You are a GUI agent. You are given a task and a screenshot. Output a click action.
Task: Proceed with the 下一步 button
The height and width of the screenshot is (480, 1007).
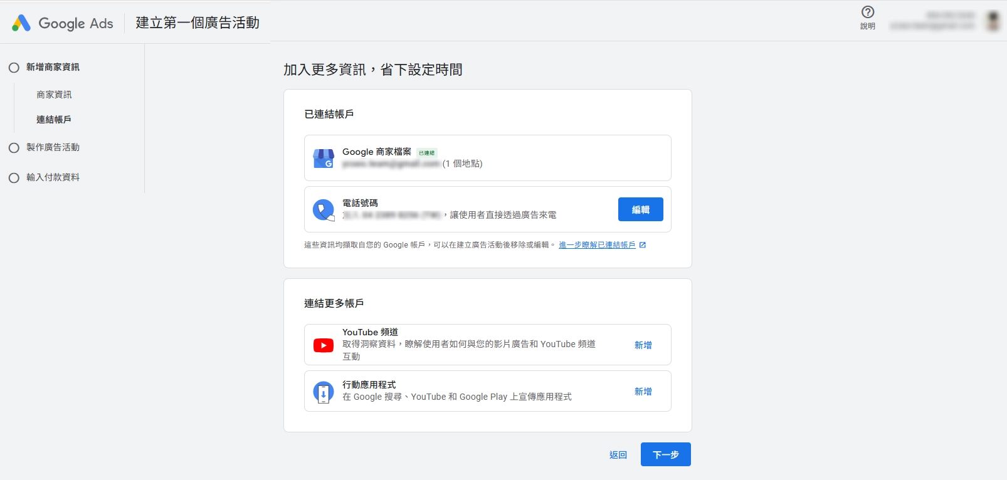(665, 455)
